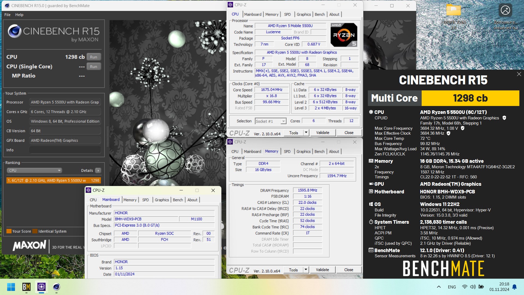Click the Memory chip icon in BenchMate panel
This screenshot has height=295, width=524.
(371, 161)
